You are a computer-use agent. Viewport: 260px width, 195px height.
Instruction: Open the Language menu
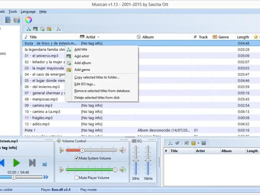pyautogui.click(x=28, y=11)
